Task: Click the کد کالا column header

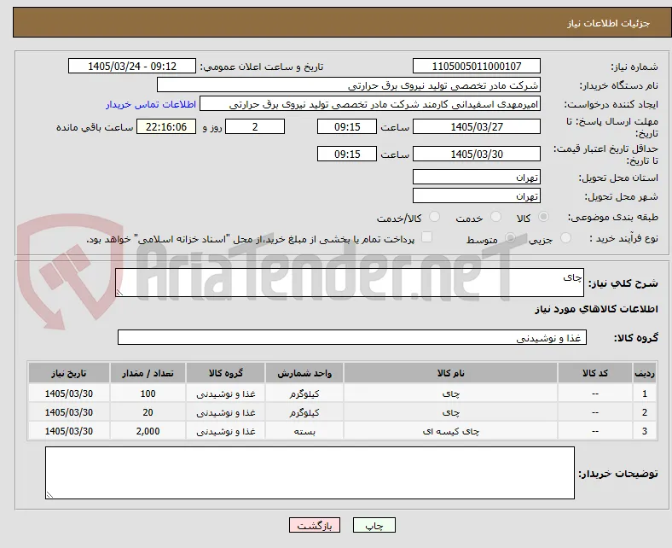Action: [x=595, y=373]
